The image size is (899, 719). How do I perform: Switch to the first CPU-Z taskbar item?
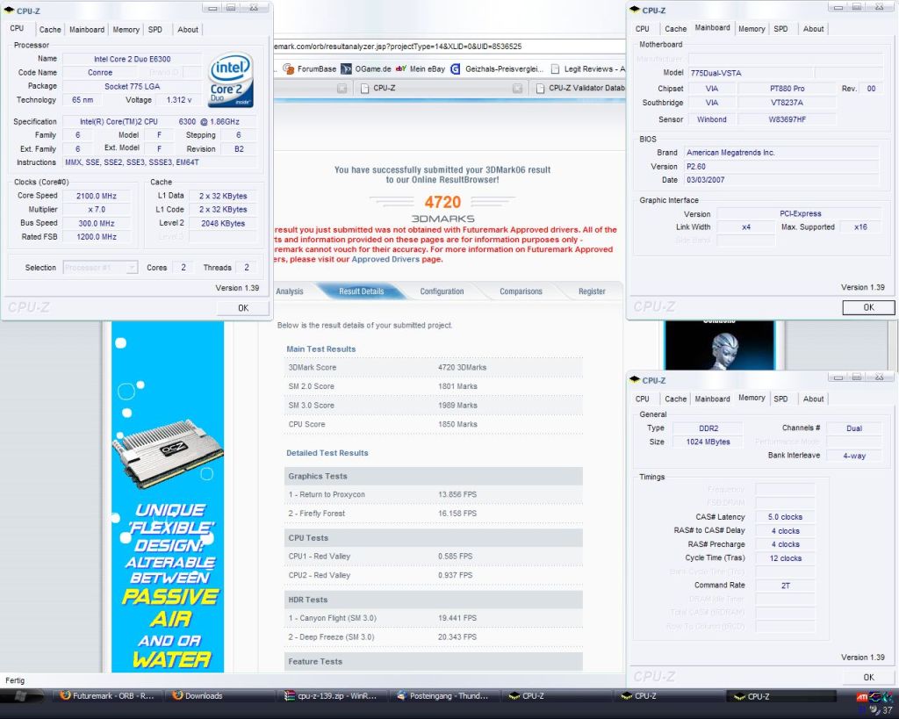pos(557,696)
